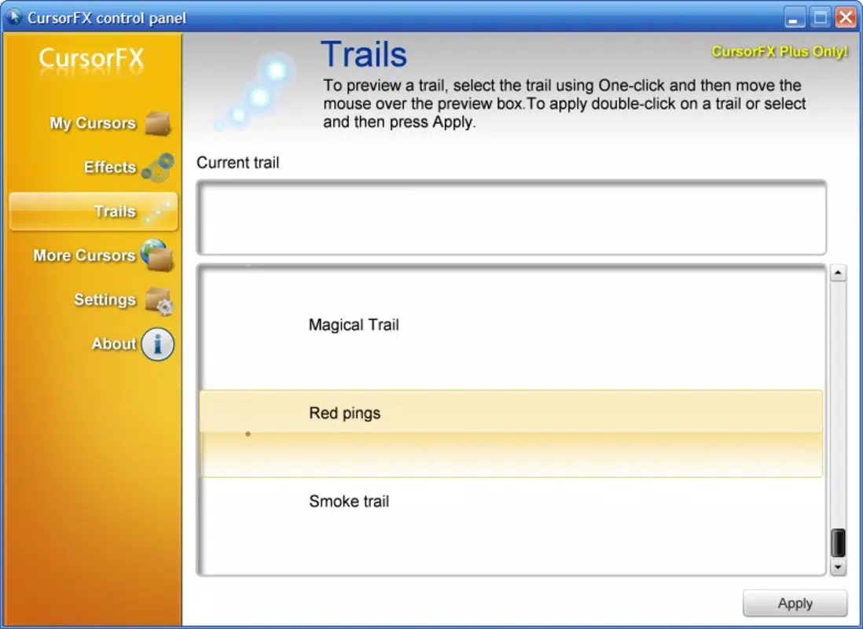Click the Trails heading sparkle graphic
The width and height of the screenshot is (863, 629).
[255, 91]
